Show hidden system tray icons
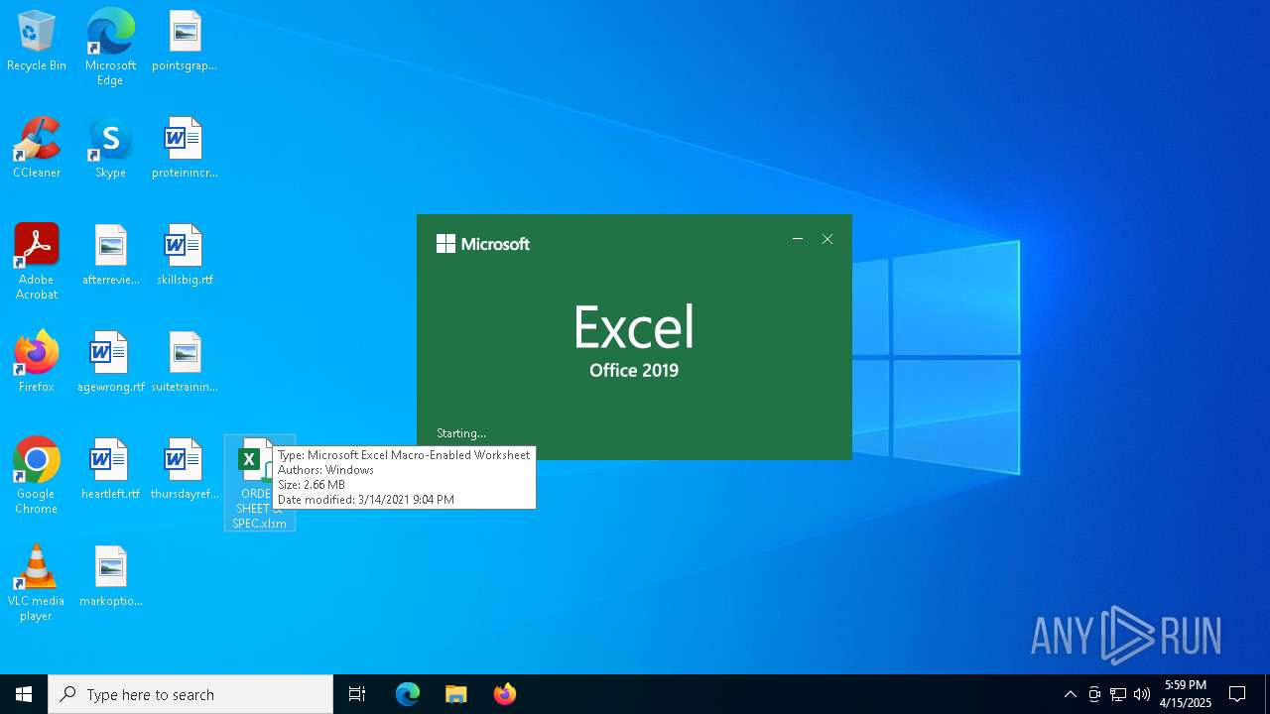Viewport: 1270px width, 714px height. 1070,694
